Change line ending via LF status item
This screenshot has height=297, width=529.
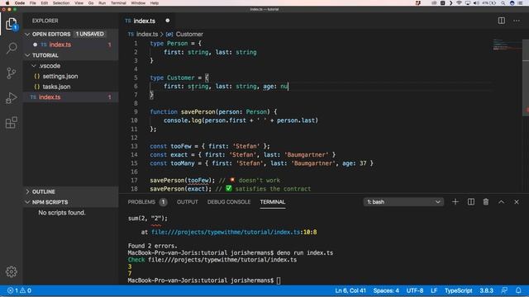[434, 290]
